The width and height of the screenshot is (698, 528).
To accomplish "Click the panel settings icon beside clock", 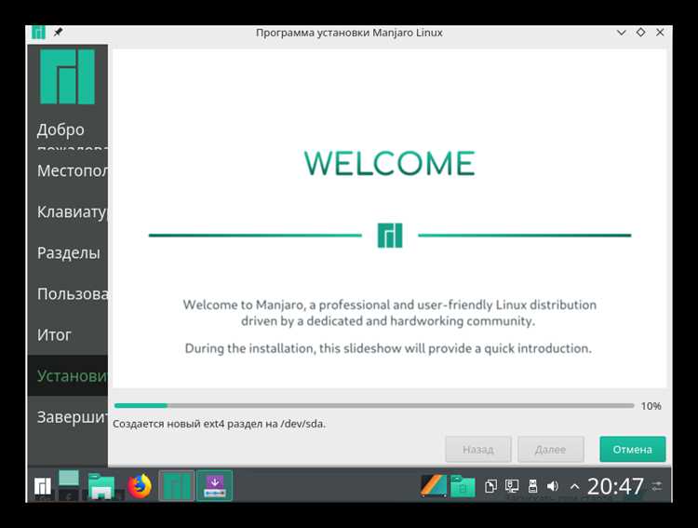I will click(657, 486).
